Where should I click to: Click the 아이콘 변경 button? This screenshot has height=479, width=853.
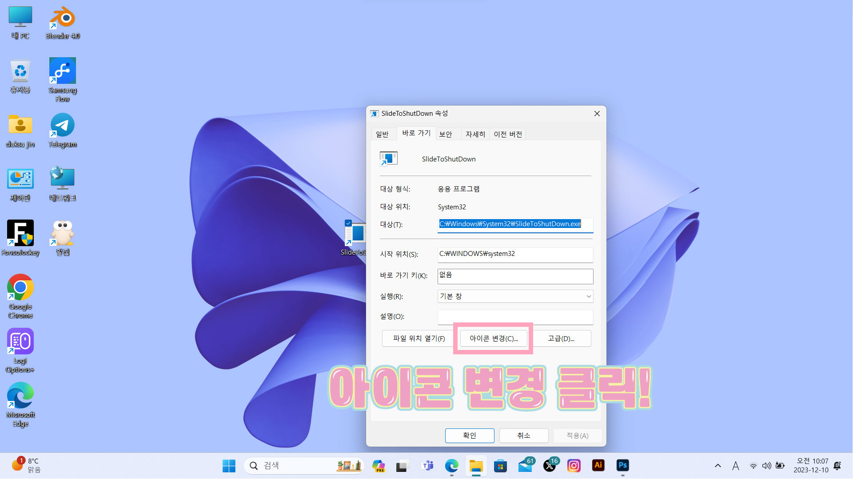pyautogui.click(x=493, y=338)
